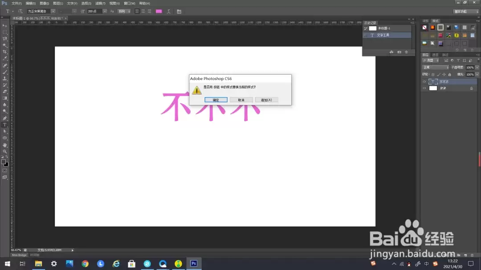Open the 滤镜 menu

[x=100, y=4]
